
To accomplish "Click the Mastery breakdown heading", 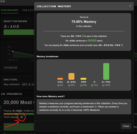I will click(x=48, y=57).
